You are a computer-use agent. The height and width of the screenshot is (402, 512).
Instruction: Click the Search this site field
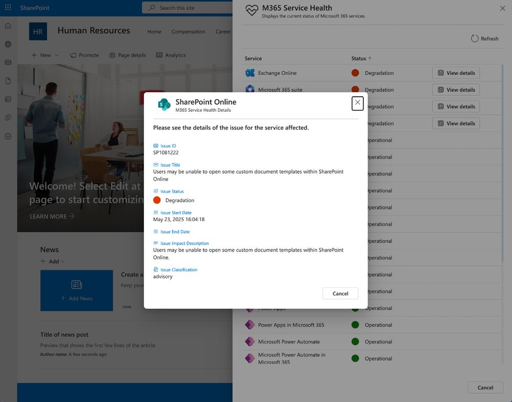[x=187, y=8]
